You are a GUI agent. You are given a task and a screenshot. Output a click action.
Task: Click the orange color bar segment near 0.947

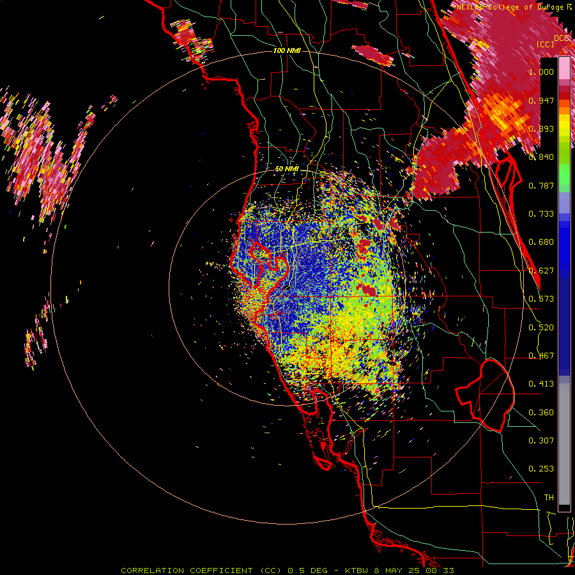564,103
